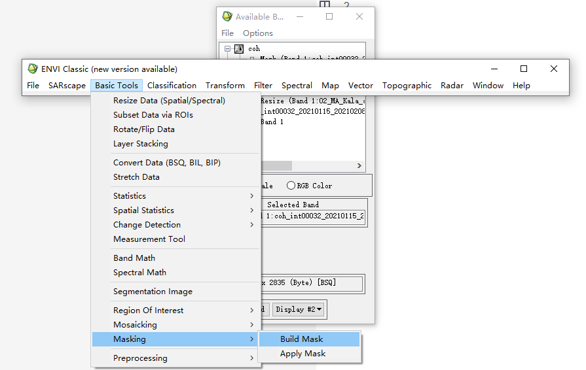
Task: Expand the Statistics submenu
Action: [176, 196]
